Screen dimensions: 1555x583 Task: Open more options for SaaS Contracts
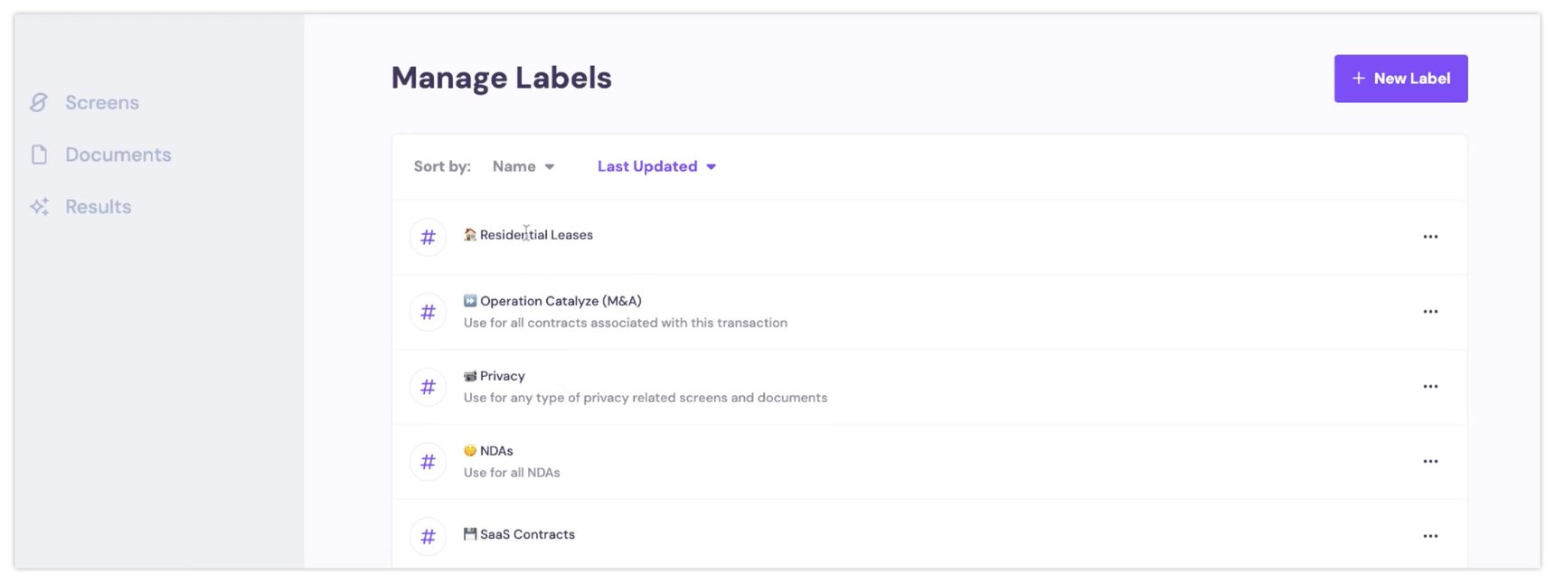pos(1430,536)
